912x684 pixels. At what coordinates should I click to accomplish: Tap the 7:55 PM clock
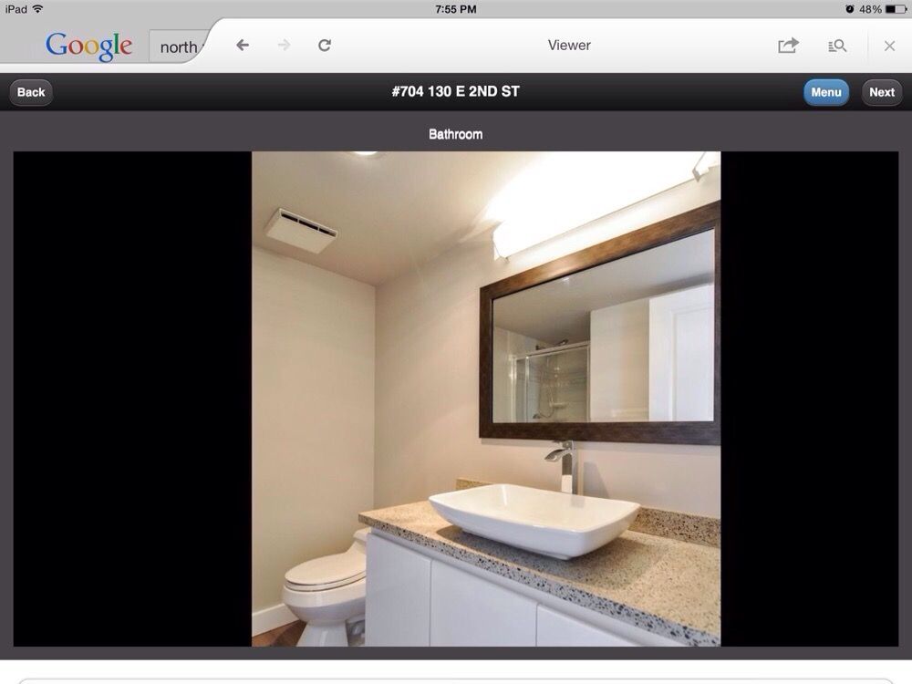[456, 9]
